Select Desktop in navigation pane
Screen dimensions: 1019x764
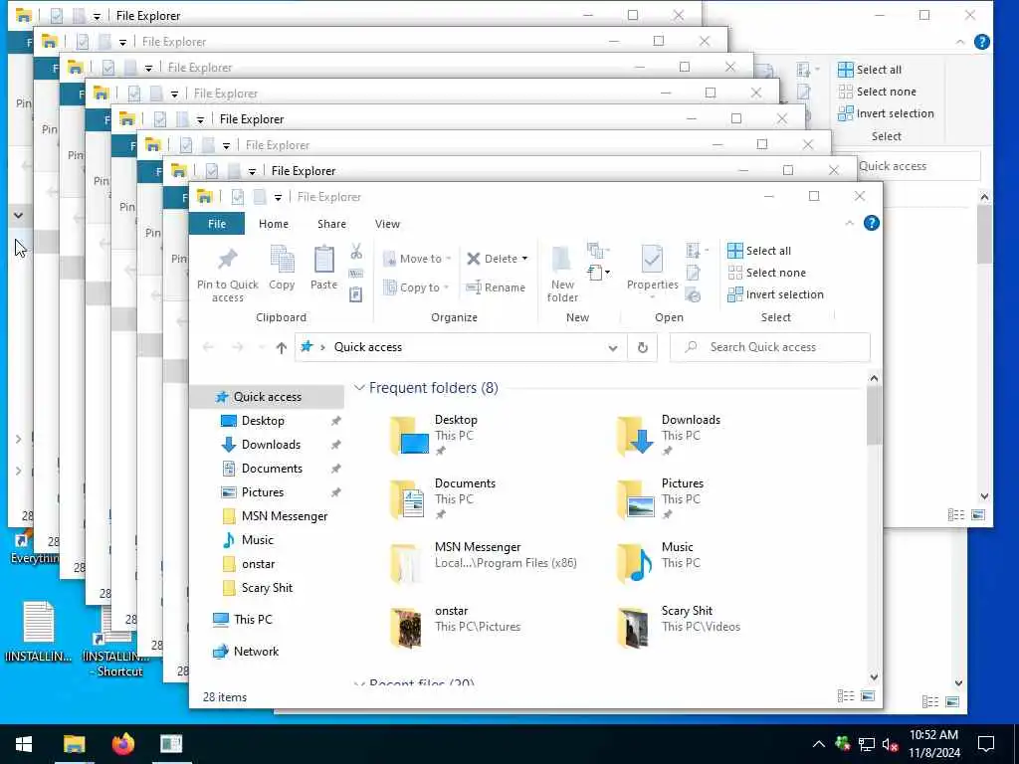263,421
